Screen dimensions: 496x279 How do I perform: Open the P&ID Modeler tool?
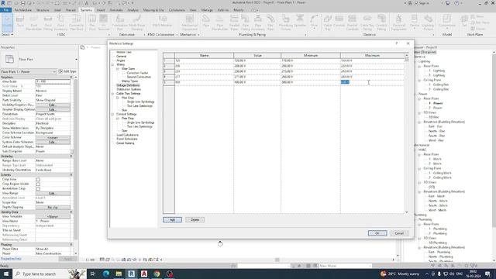(162, 21)
